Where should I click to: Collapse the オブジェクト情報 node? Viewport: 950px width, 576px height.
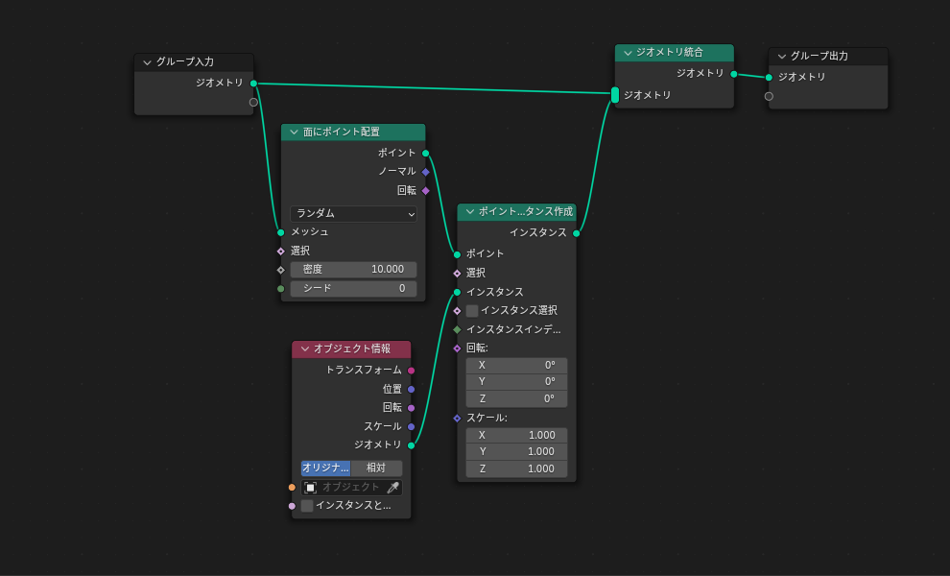coord(305,349)
